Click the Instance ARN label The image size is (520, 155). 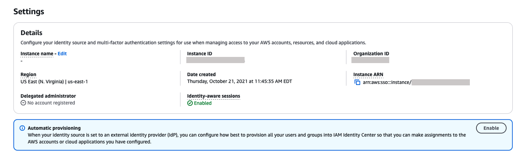click(368, 75)
